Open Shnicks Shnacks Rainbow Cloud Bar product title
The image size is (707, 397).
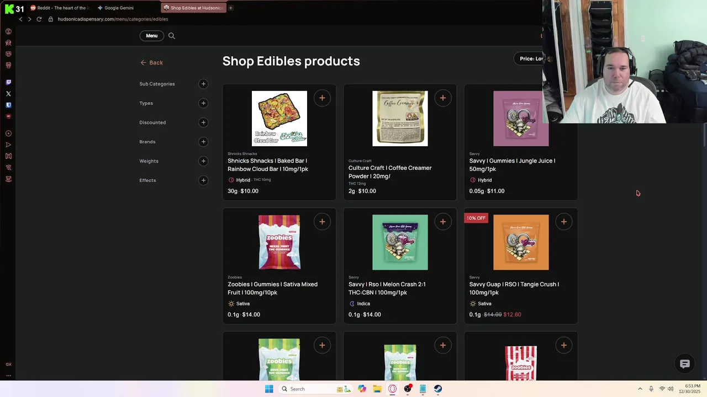click(268, 165)
